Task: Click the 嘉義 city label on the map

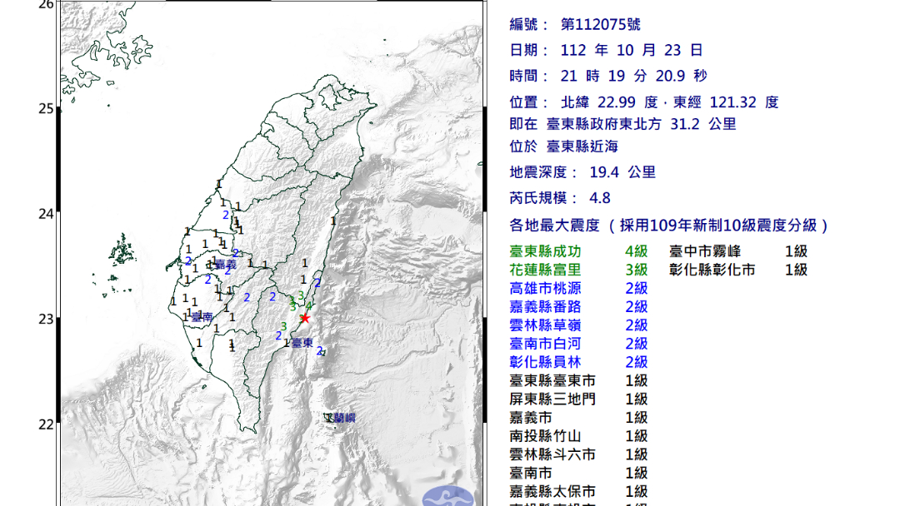Action: click(x=225, y=264)
